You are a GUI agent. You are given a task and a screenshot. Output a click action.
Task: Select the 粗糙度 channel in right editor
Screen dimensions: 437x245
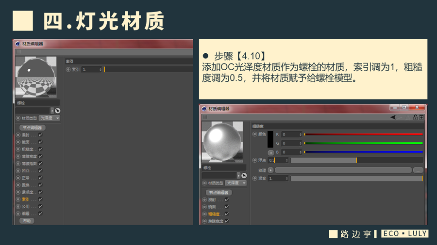point(214,214)
